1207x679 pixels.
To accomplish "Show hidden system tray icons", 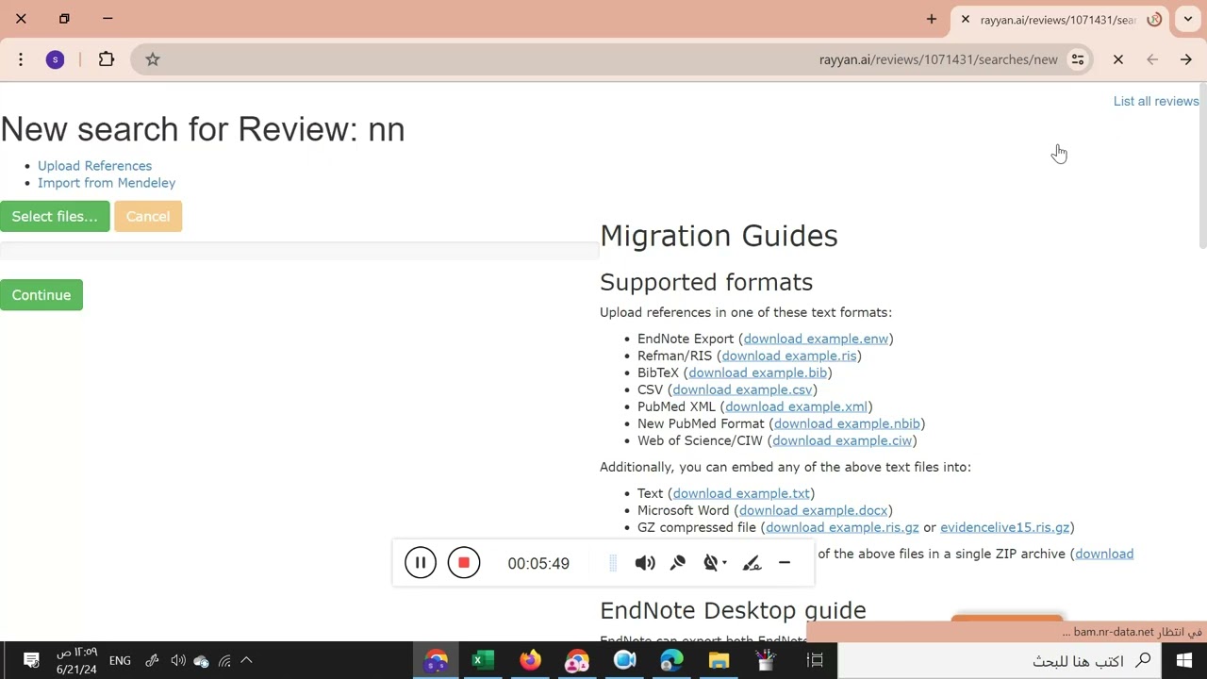I will (x=246, y=660).
